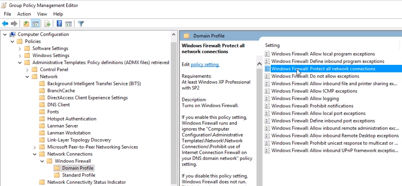Click policy icon beside Allow local program exceptions
This screenshot has height=186, width=402.
click(x=267, y=54)
